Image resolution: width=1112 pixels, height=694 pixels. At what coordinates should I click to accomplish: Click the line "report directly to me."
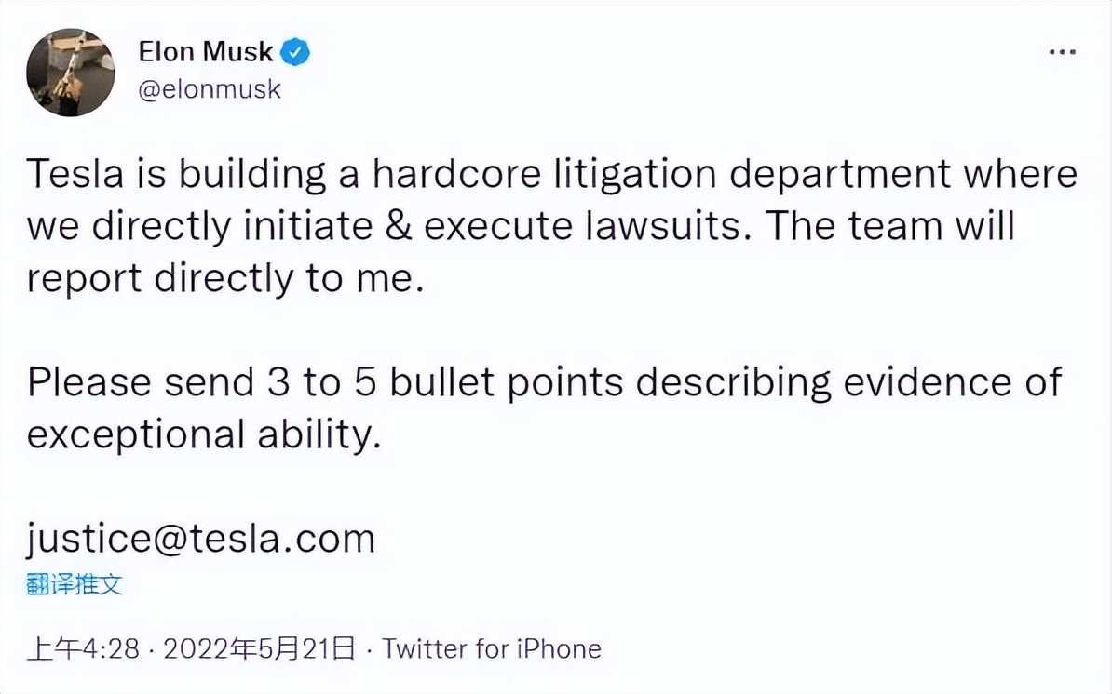[224, 278]
